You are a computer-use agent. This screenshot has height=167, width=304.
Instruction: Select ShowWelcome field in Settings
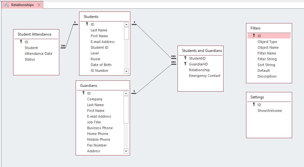pos(269,111)
